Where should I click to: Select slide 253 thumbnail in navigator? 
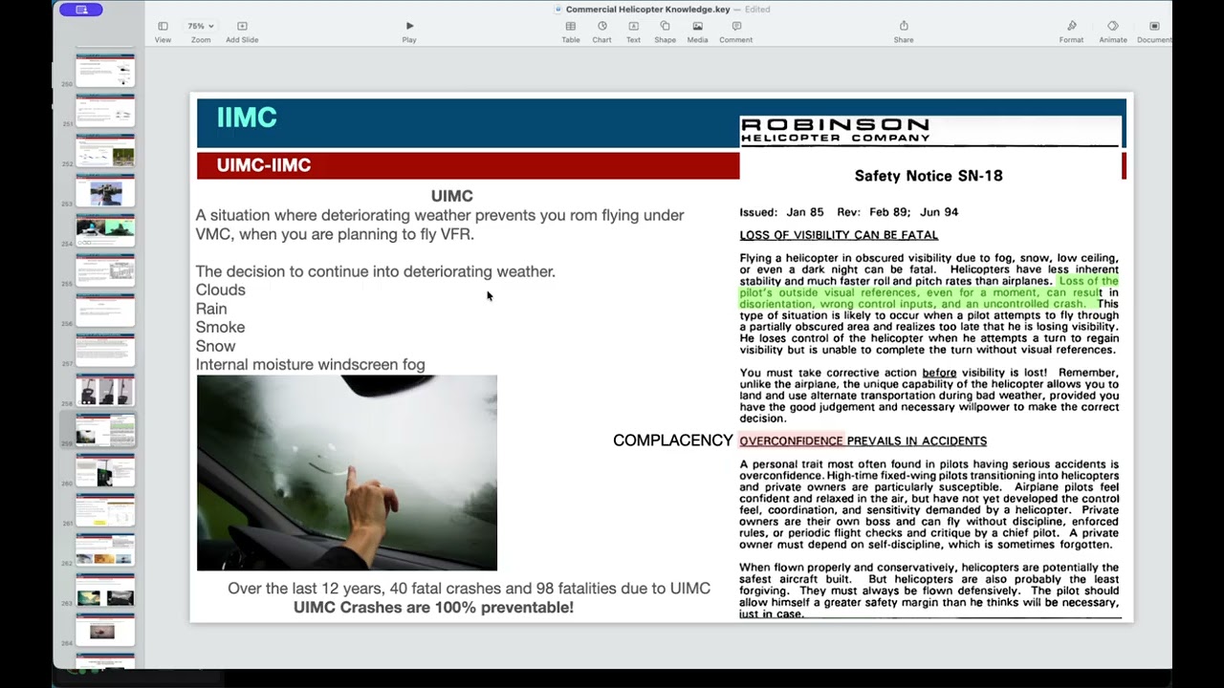[x=105, y=191]
